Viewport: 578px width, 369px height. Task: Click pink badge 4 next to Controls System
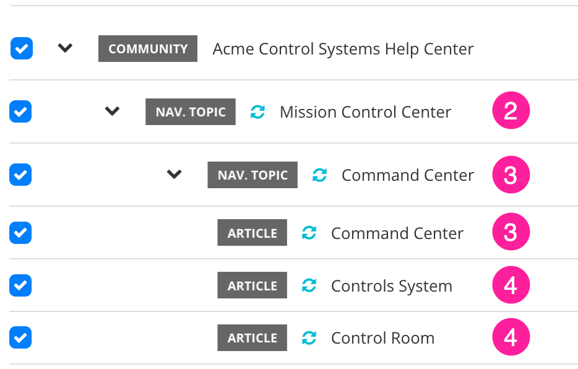(511, 285)
